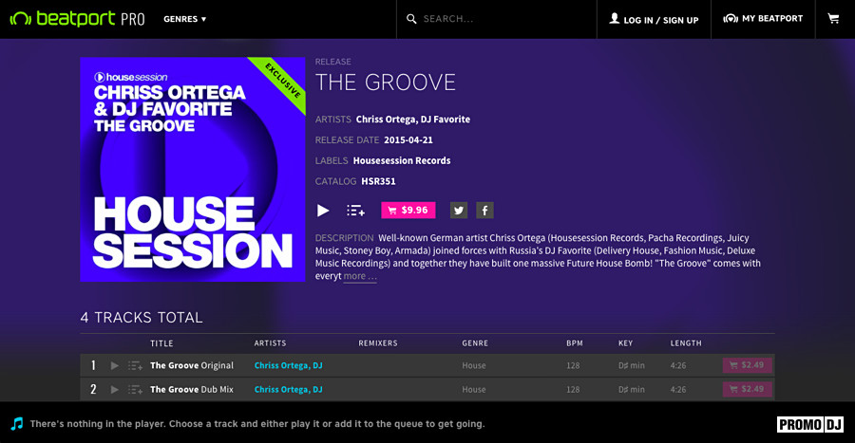Image resolution: width=855 pixels, height=443 pixels.
Task: Expand the description with the more link
Action: coord(360,277)
